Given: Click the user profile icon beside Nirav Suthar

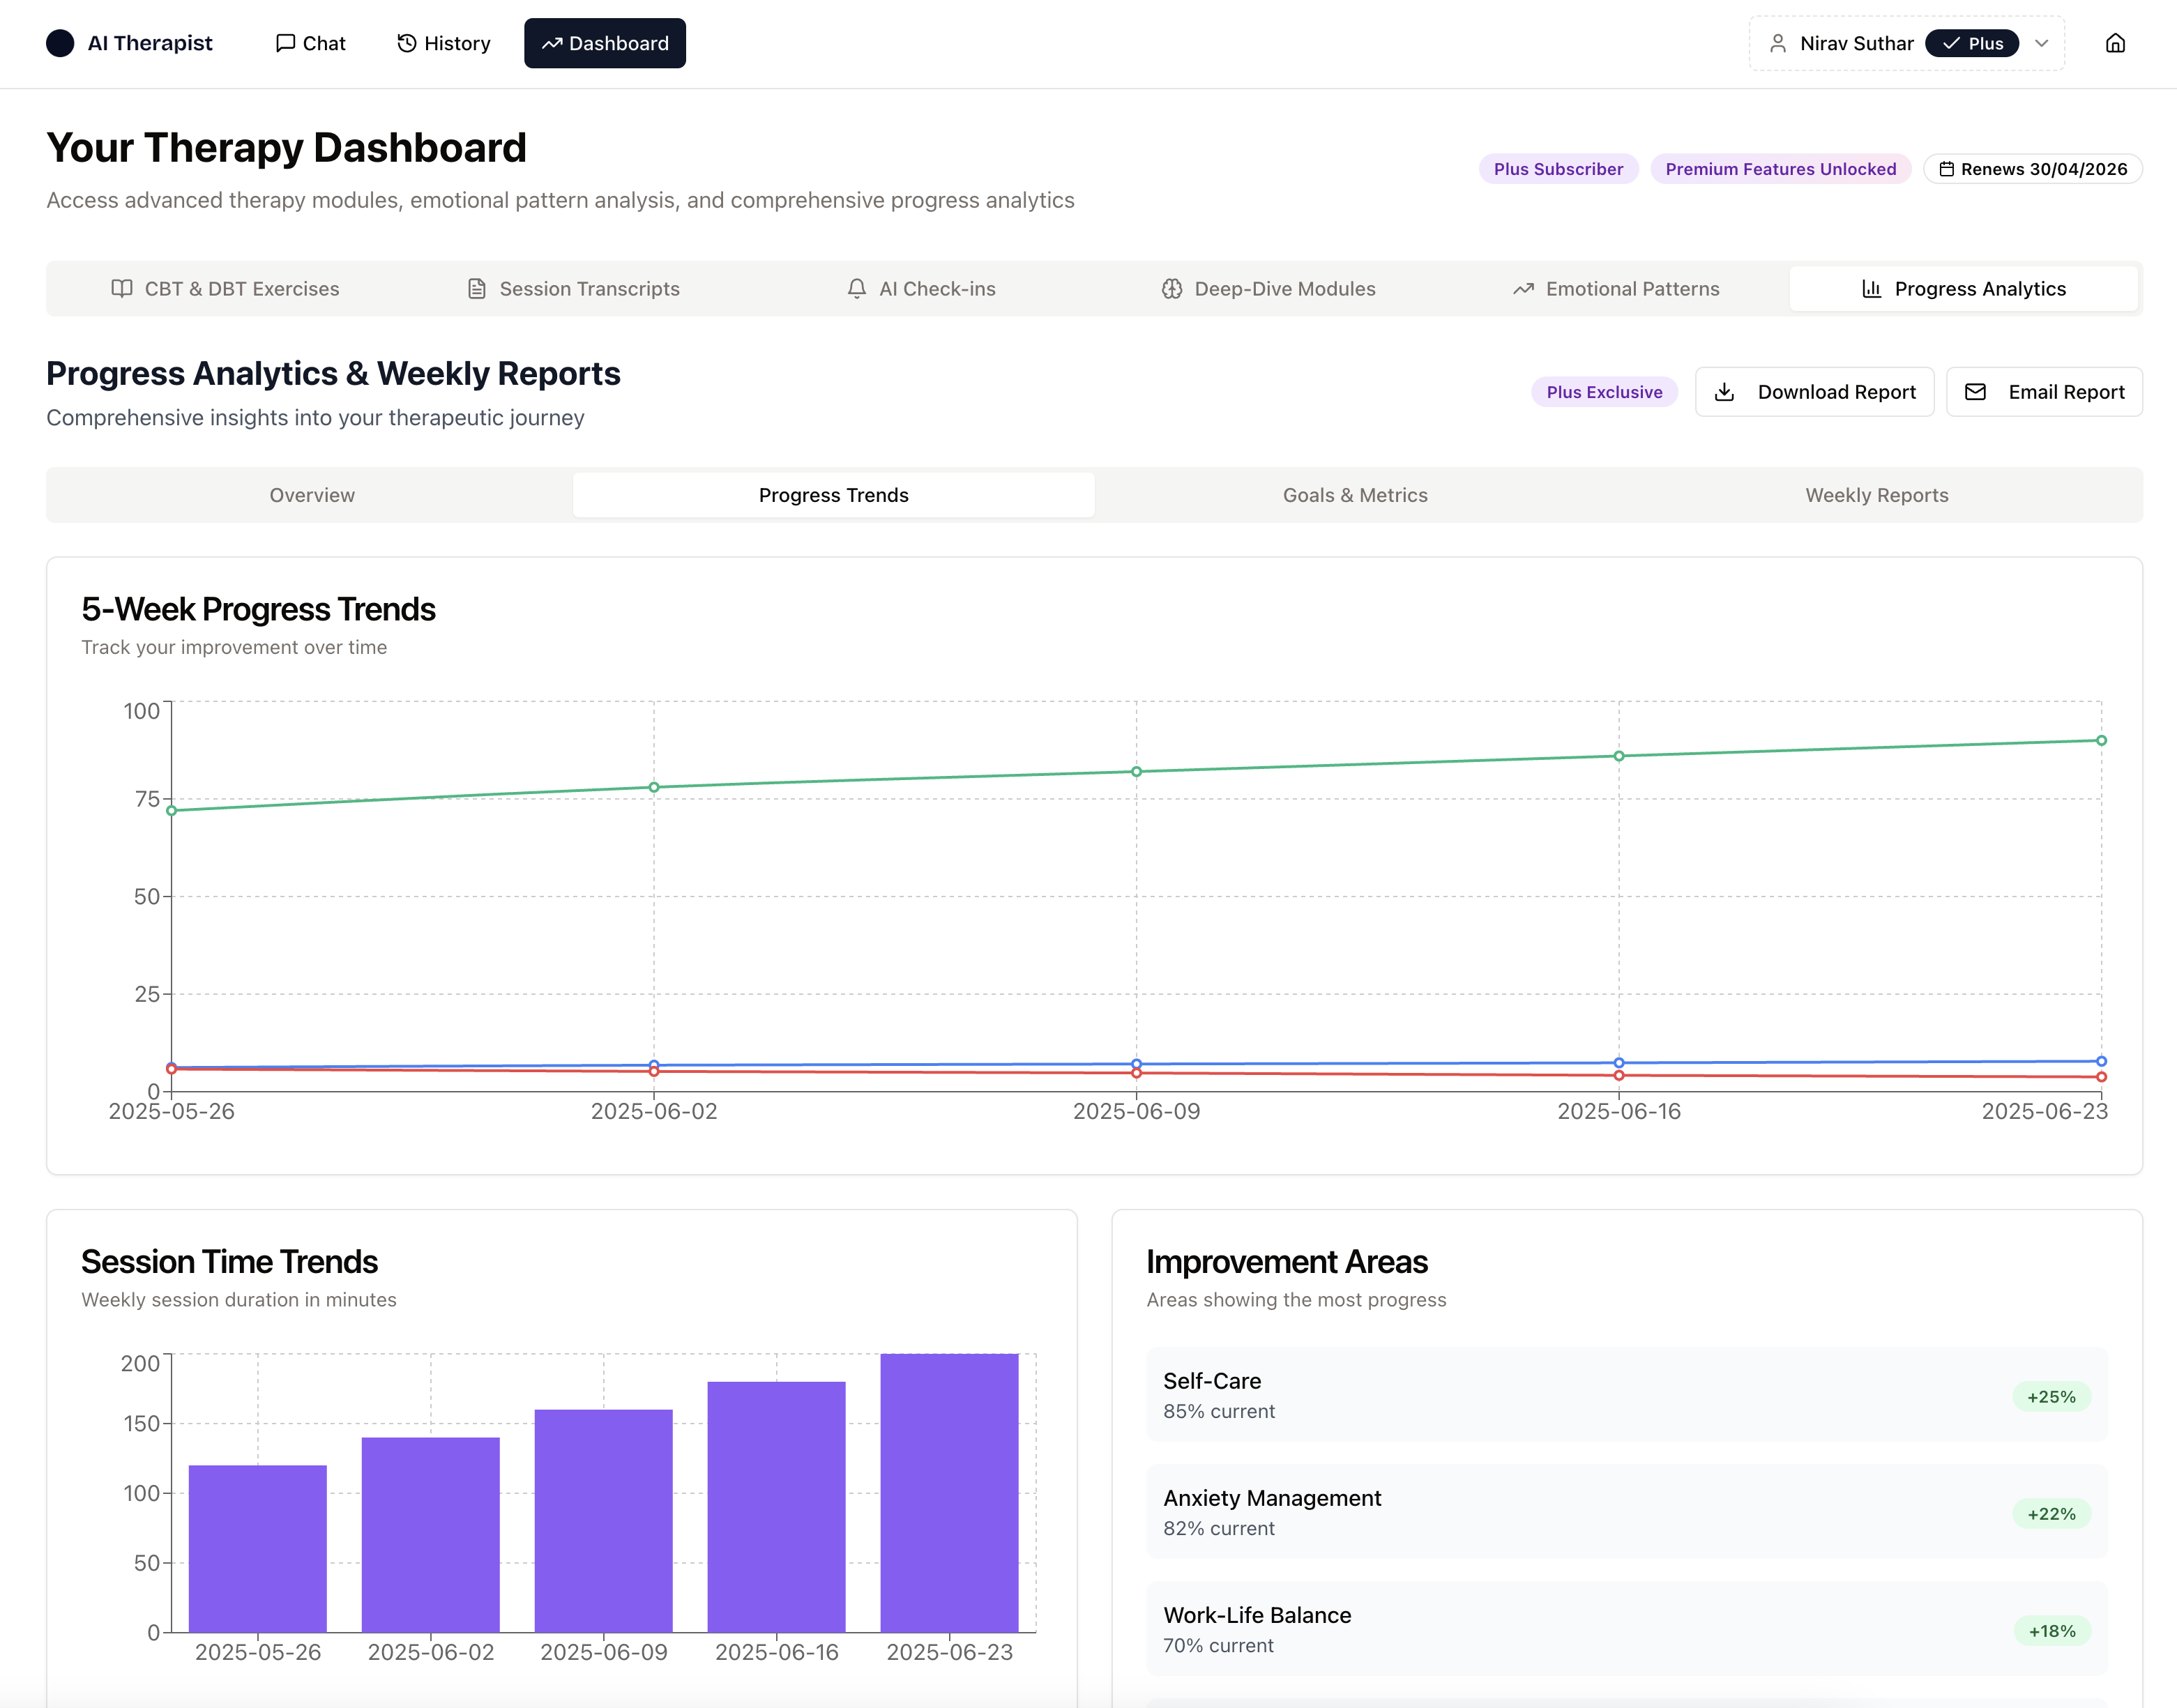Looking at the screenshot, I should coord(1777,43).
